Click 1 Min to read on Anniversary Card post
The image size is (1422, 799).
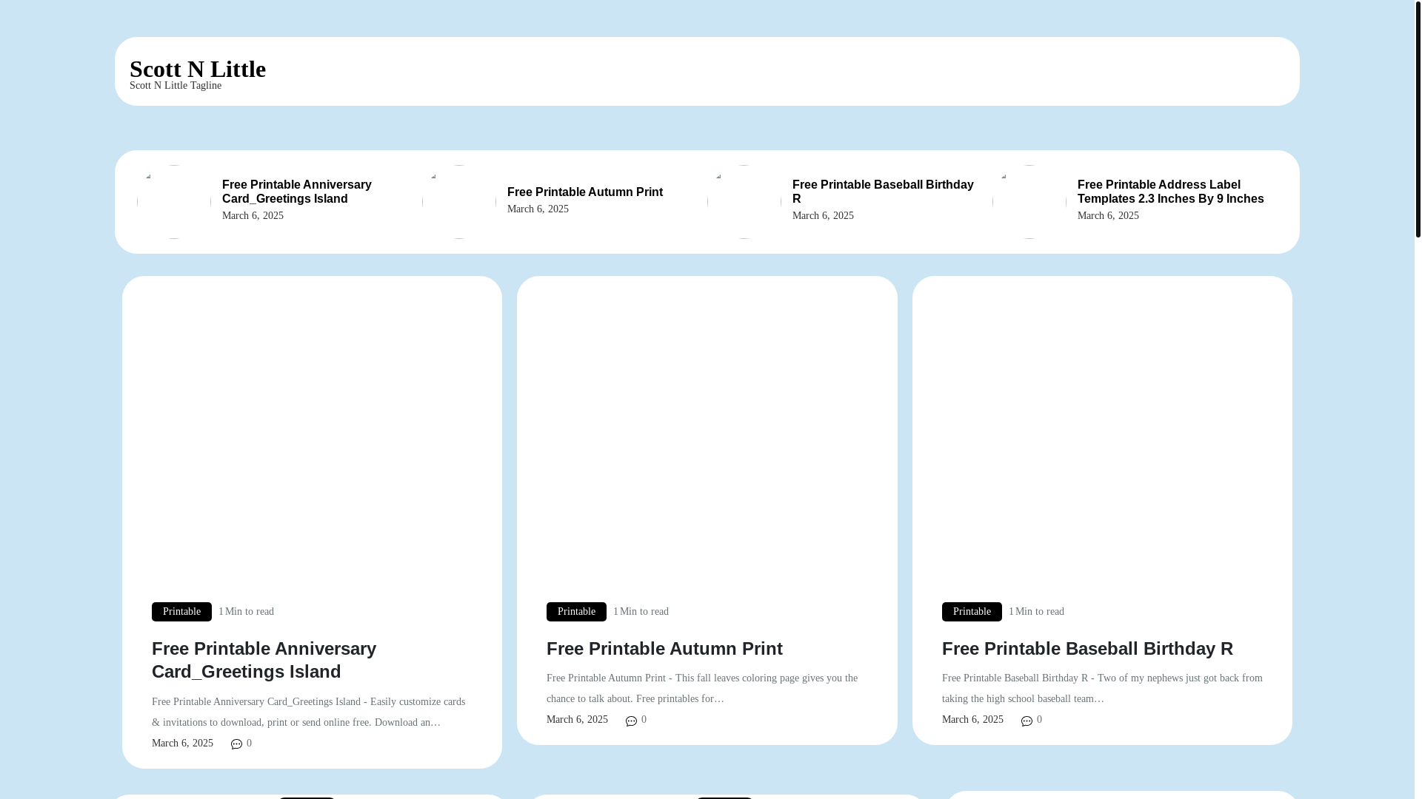(246, 612)
